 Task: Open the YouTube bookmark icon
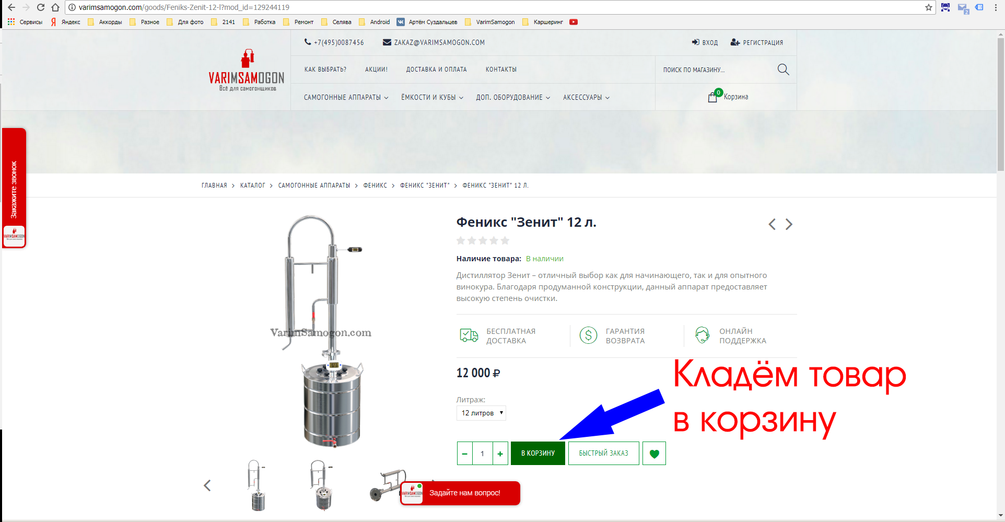tap(574, 22)
